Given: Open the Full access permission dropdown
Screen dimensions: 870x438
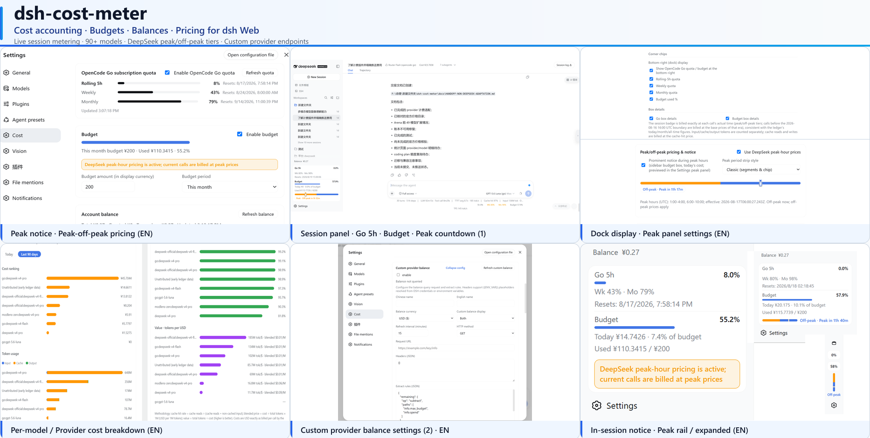Looking at the screenshot, I should pos(408,193).
